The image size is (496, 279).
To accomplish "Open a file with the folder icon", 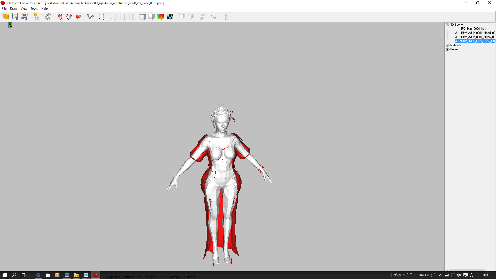I will click(6, 17).
